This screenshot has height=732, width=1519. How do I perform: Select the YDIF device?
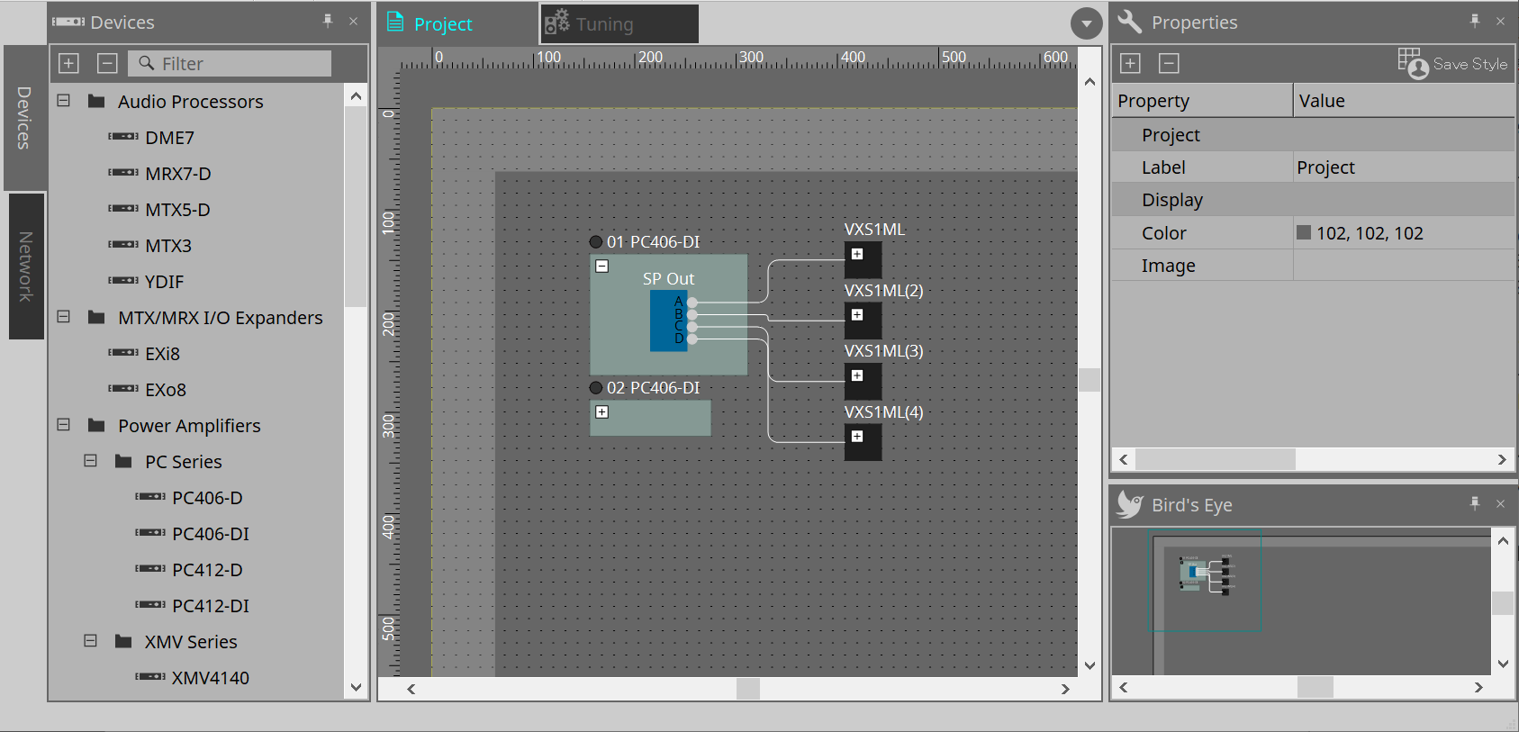coord(165,282)
